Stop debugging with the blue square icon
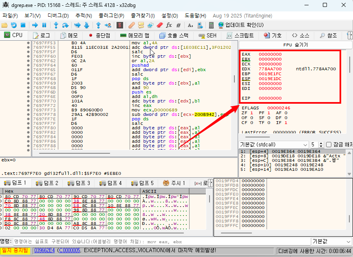 pyautogui.click(x=23, y=25)
